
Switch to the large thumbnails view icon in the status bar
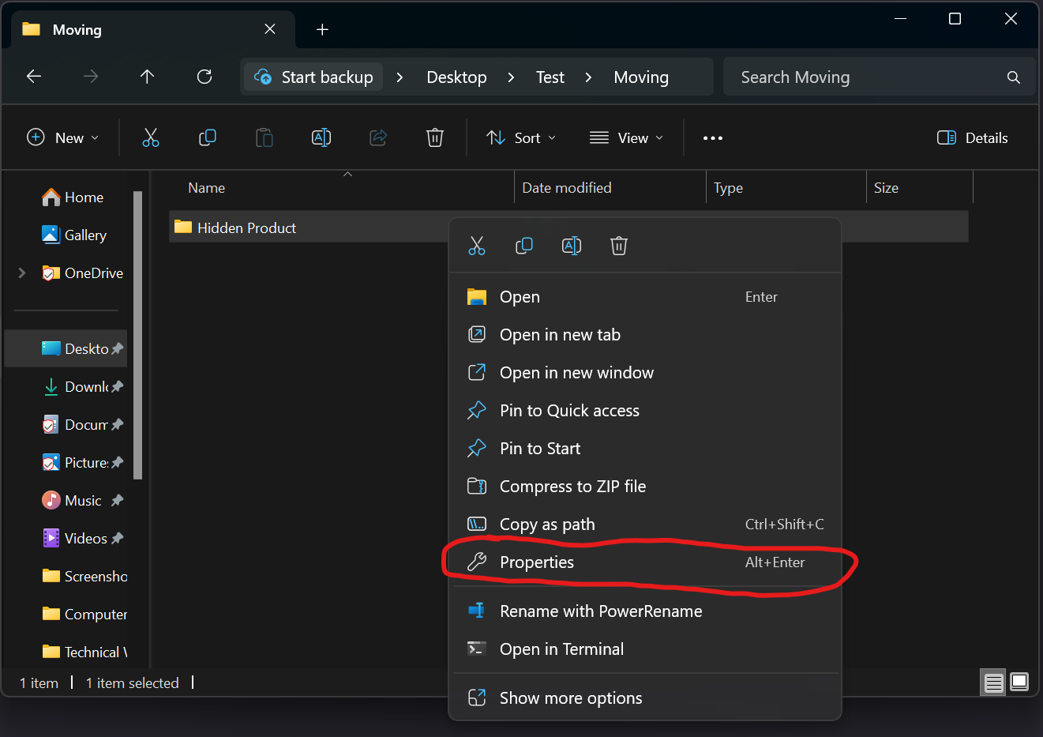1019,682
